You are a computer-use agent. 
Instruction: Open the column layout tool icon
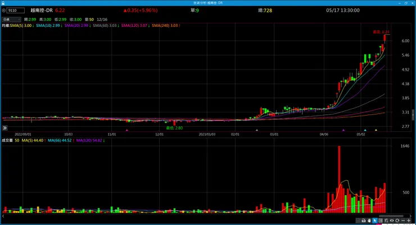[x=381, y=221]
